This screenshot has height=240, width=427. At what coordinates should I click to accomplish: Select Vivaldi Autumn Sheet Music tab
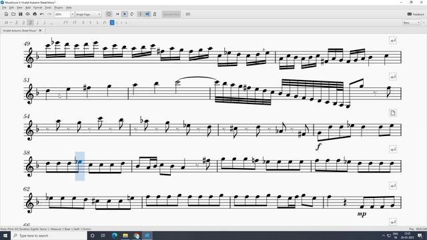[x=20, y=31]
